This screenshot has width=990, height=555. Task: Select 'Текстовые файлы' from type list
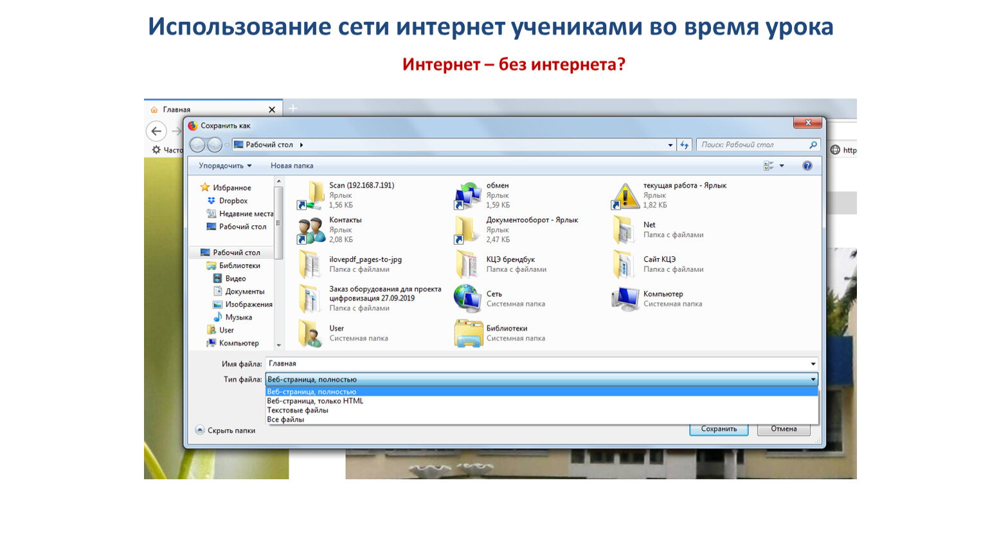pyautogui.click(x=298, y=410)
